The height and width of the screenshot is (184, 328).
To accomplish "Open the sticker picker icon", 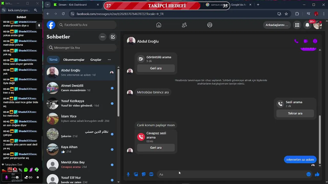I will (x=144, y=174).
